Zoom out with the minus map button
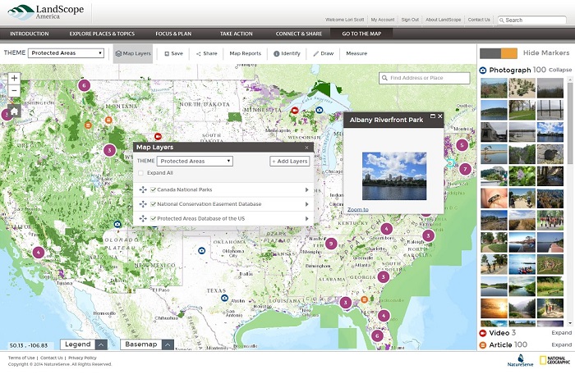The height and width of the screenshot is (374, 575). pos(14,90)
